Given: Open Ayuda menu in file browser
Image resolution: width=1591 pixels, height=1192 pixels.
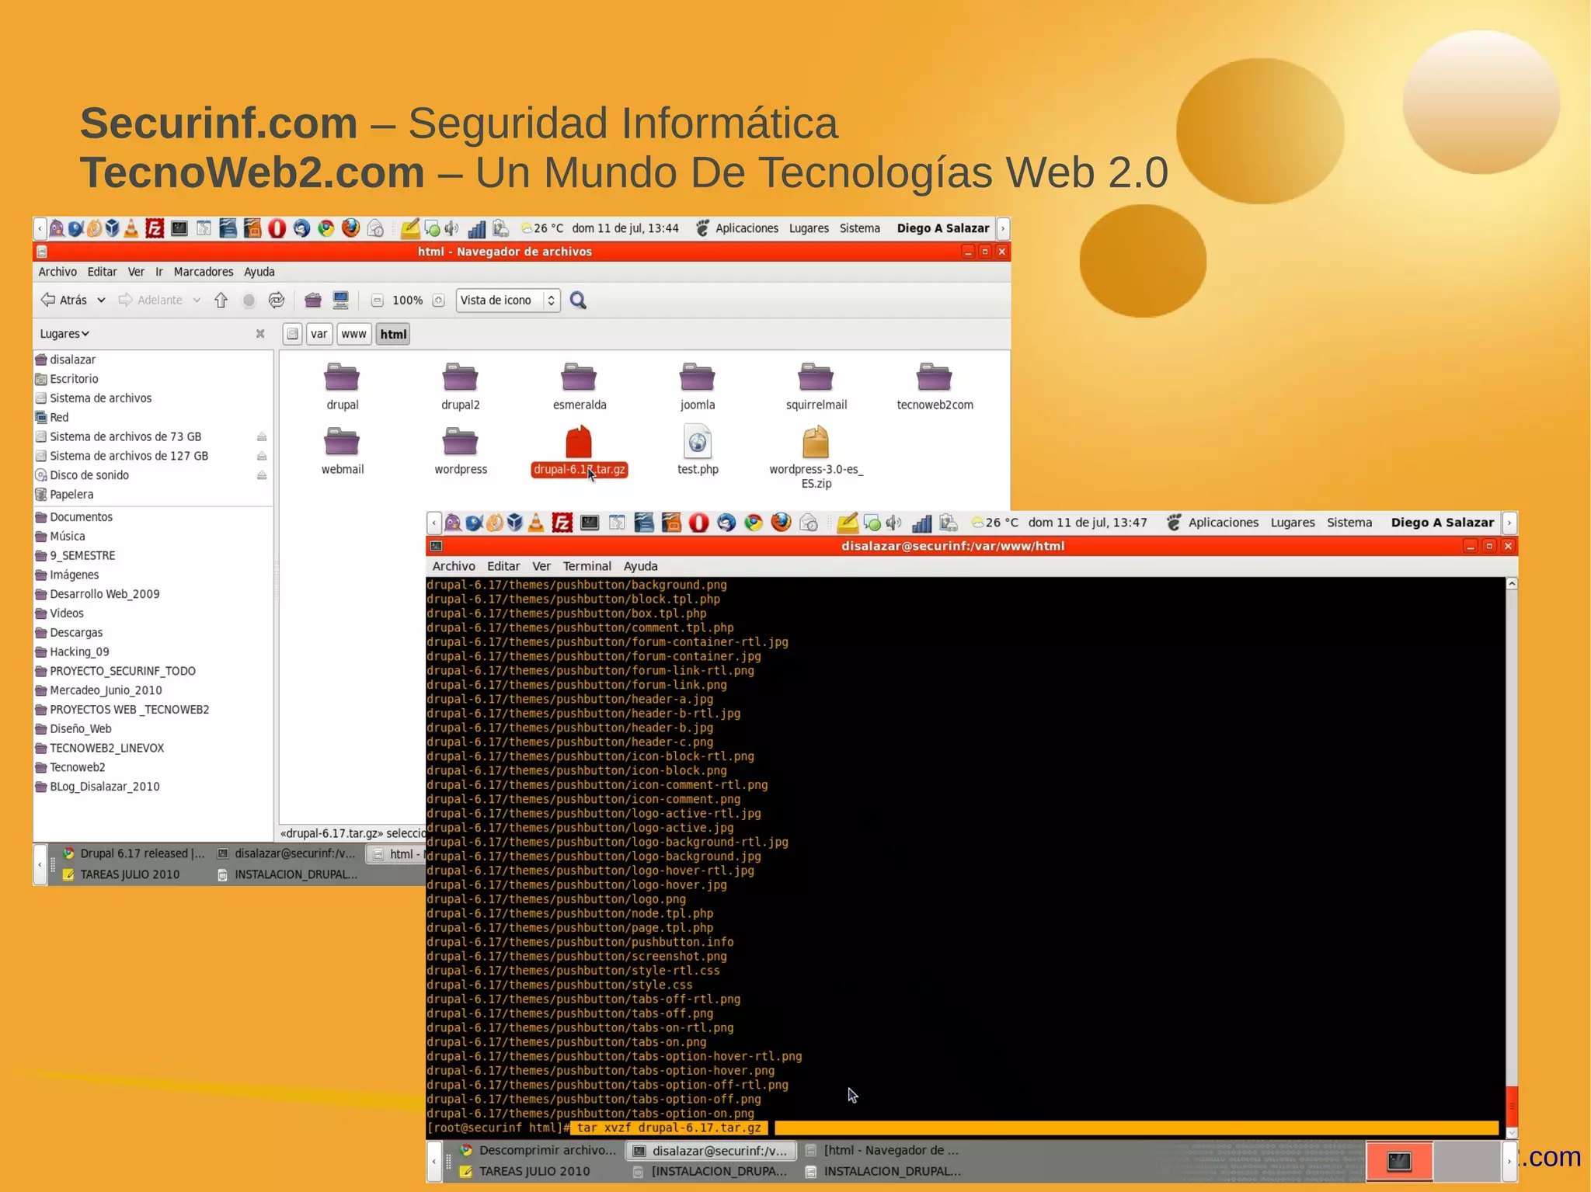Looking at the screenshot, I should coord(259,272).
